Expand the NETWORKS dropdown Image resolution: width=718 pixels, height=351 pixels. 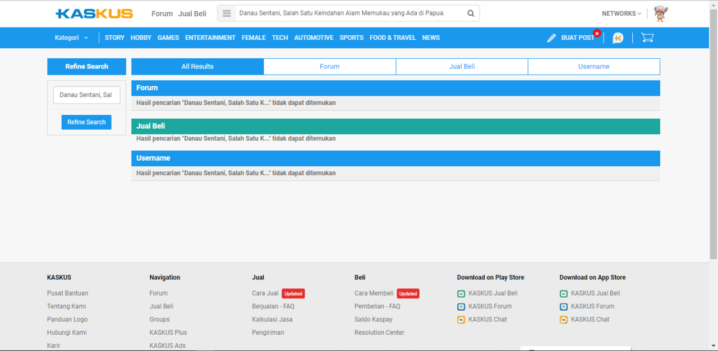[622, 13]
